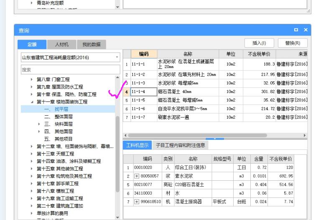326x220 pixels.
Task: Click 含量 value 0.72
Action: click(x=259, y=167)
